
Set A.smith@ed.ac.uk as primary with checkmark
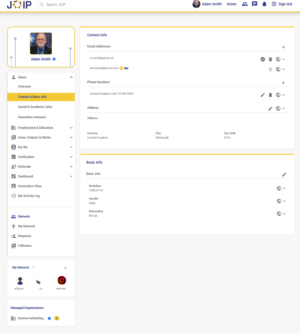click(x=262, y=59)
